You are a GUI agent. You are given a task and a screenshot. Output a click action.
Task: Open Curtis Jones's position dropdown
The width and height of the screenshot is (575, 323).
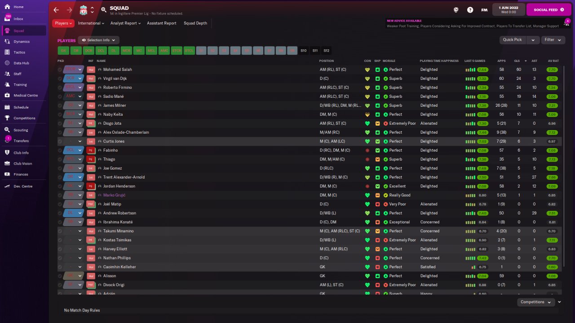point(74,141)
